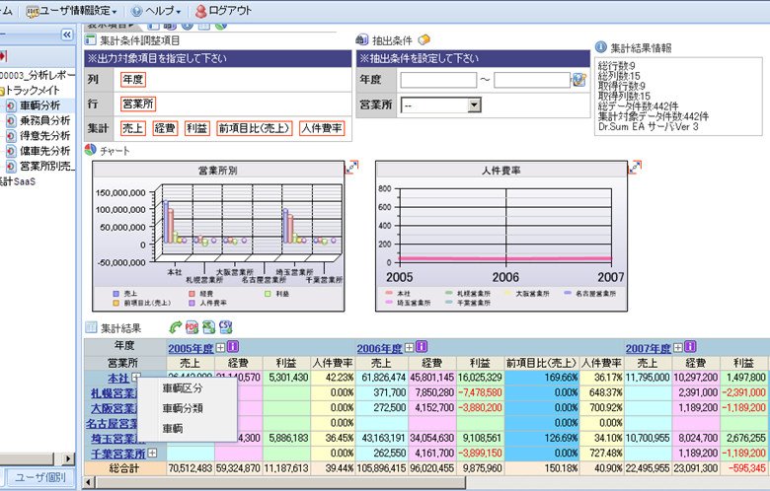This screenshot has width=770, height=491.
Task: Click the 売上 aggregate item tag
Action: [x=132, y=128]
